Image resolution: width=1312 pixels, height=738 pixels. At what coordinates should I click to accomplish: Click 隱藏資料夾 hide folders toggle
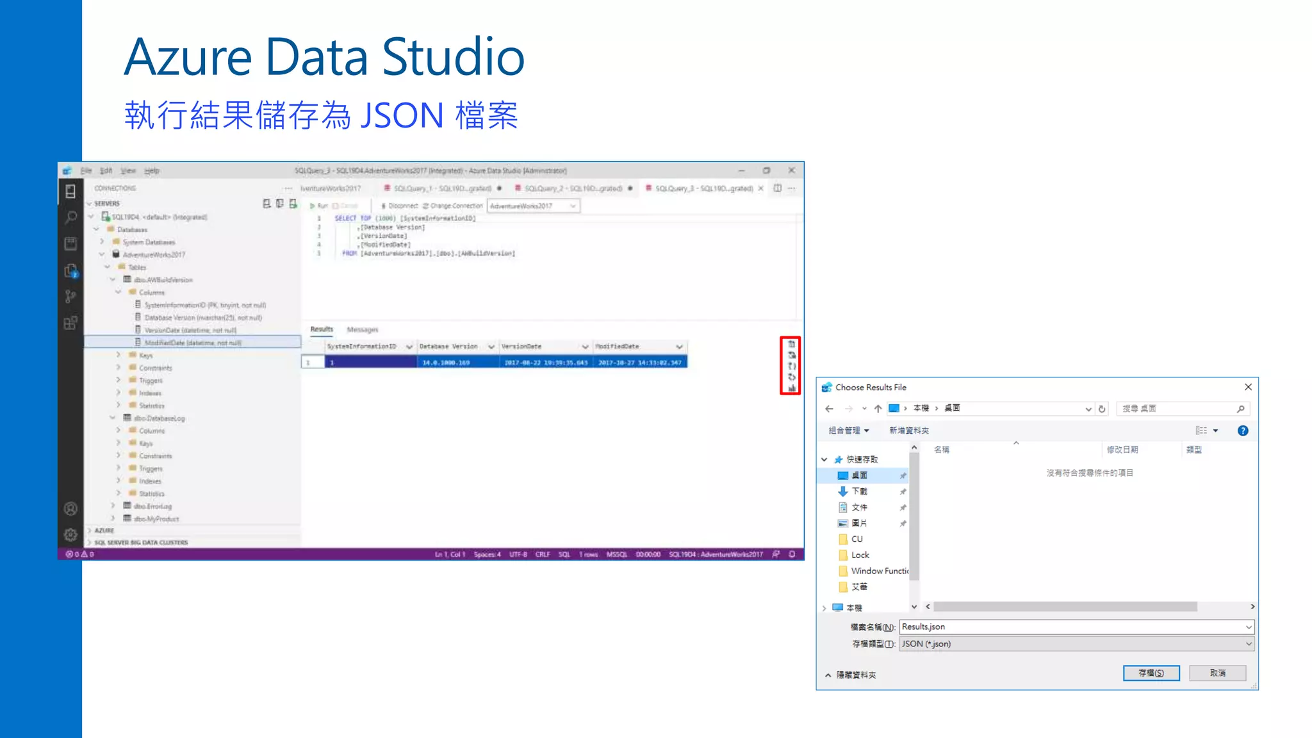pos(851,675)
